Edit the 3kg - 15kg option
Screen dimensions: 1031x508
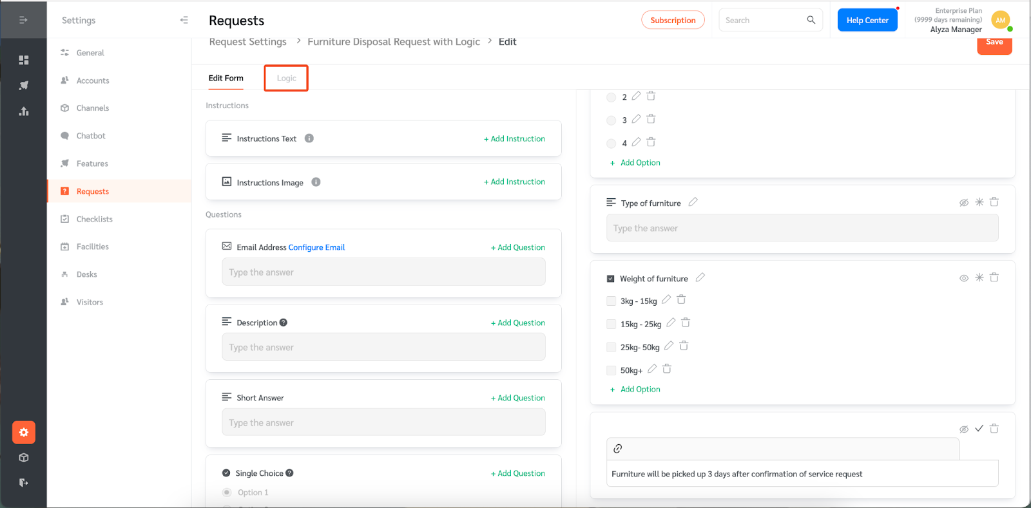point(666,300)
